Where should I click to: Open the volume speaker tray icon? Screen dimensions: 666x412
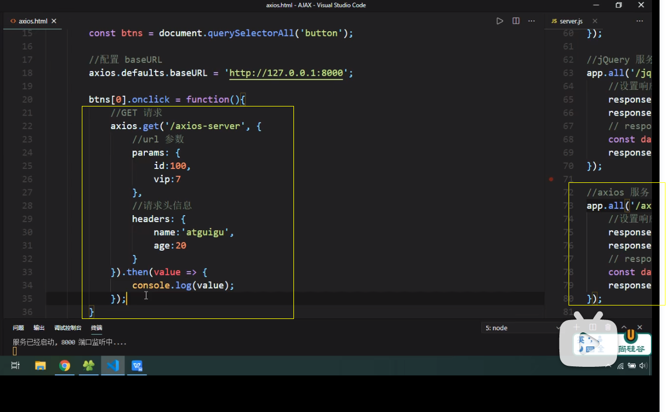click(643, 366)
